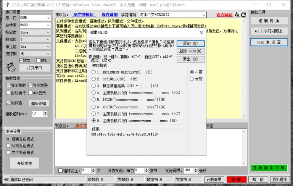Click 帮助 button
This screenshot has width=293, height=186.
coord(258,180)
